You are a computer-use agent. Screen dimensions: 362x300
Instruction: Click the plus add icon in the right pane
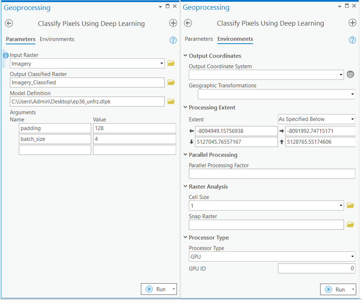352,23
